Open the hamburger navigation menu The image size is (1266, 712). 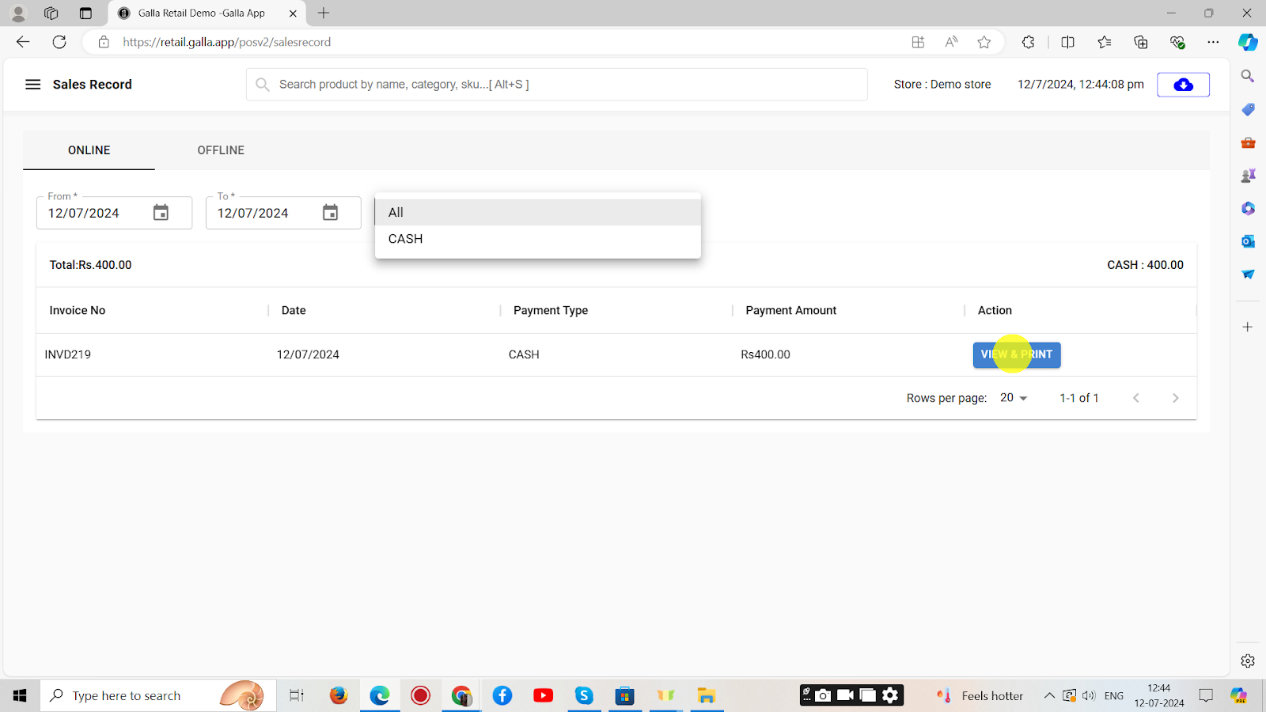[x=32, y=85]
